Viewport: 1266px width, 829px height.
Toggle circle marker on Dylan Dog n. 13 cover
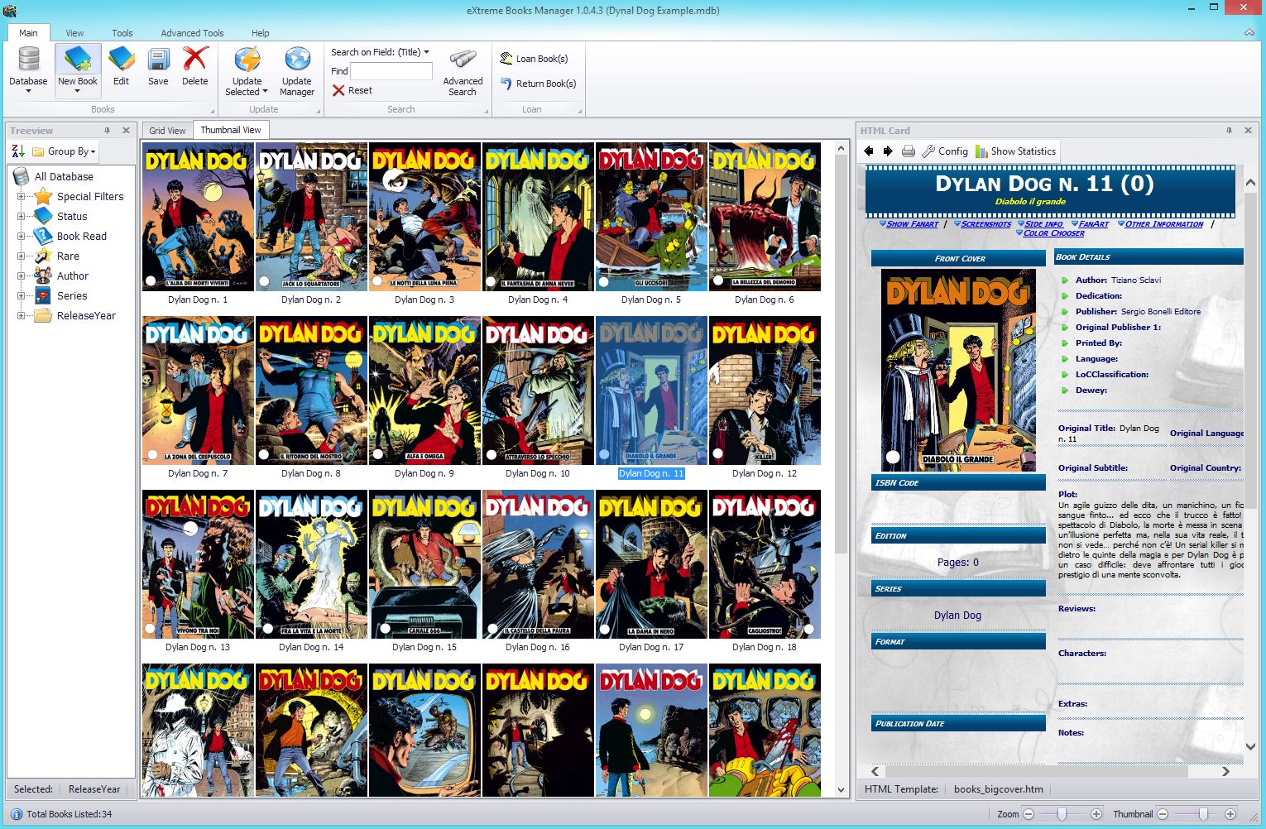(150, 629)
